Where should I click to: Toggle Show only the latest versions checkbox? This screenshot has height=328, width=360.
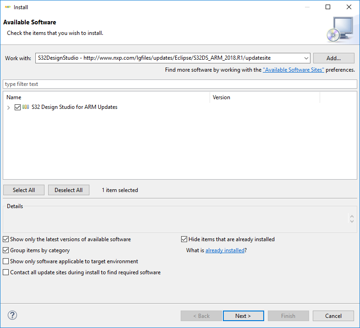(6, 239)
